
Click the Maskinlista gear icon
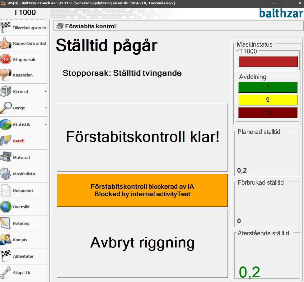6,173
